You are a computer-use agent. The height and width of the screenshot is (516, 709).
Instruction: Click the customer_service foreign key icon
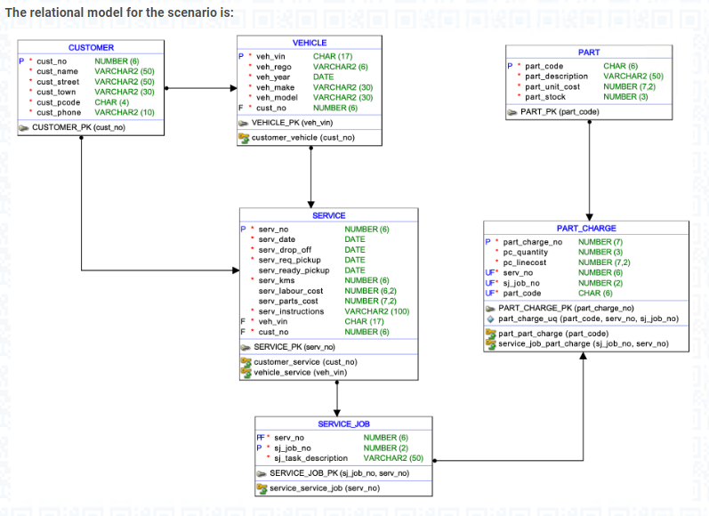[x=246, y=362]
